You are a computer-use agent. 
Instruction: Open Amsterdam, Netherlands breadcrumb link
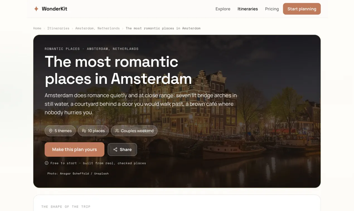97,28
